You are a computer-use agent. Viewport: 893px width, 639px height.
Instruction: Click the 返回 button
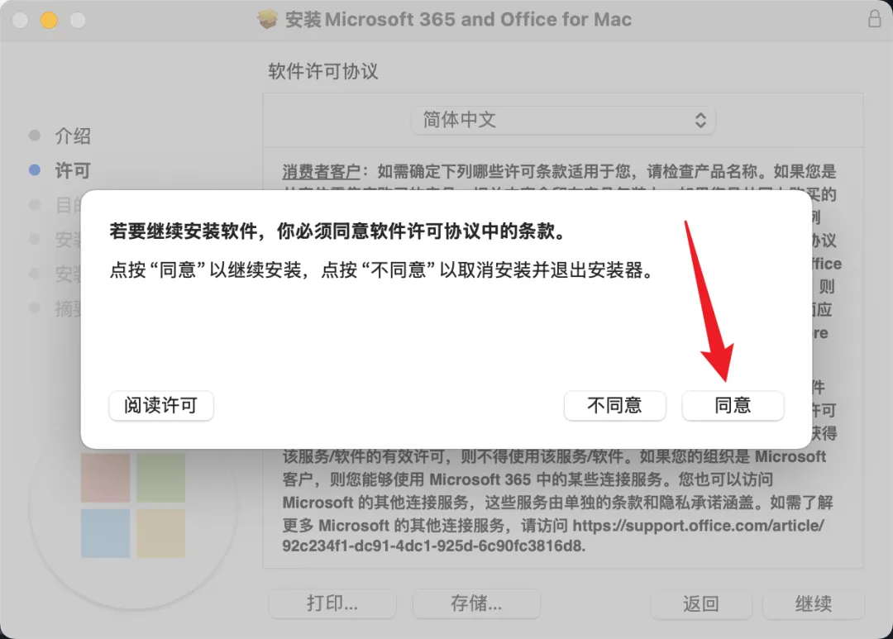point(701,603)
